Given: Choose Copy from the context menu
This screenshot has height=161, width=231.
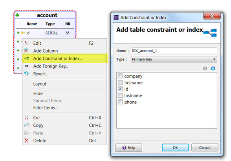Looking at the screenshot, I should point(64,125).
